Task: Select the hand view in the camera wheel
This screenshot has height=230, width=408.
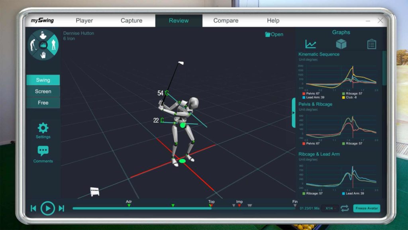Action: [x=43, y=55]
